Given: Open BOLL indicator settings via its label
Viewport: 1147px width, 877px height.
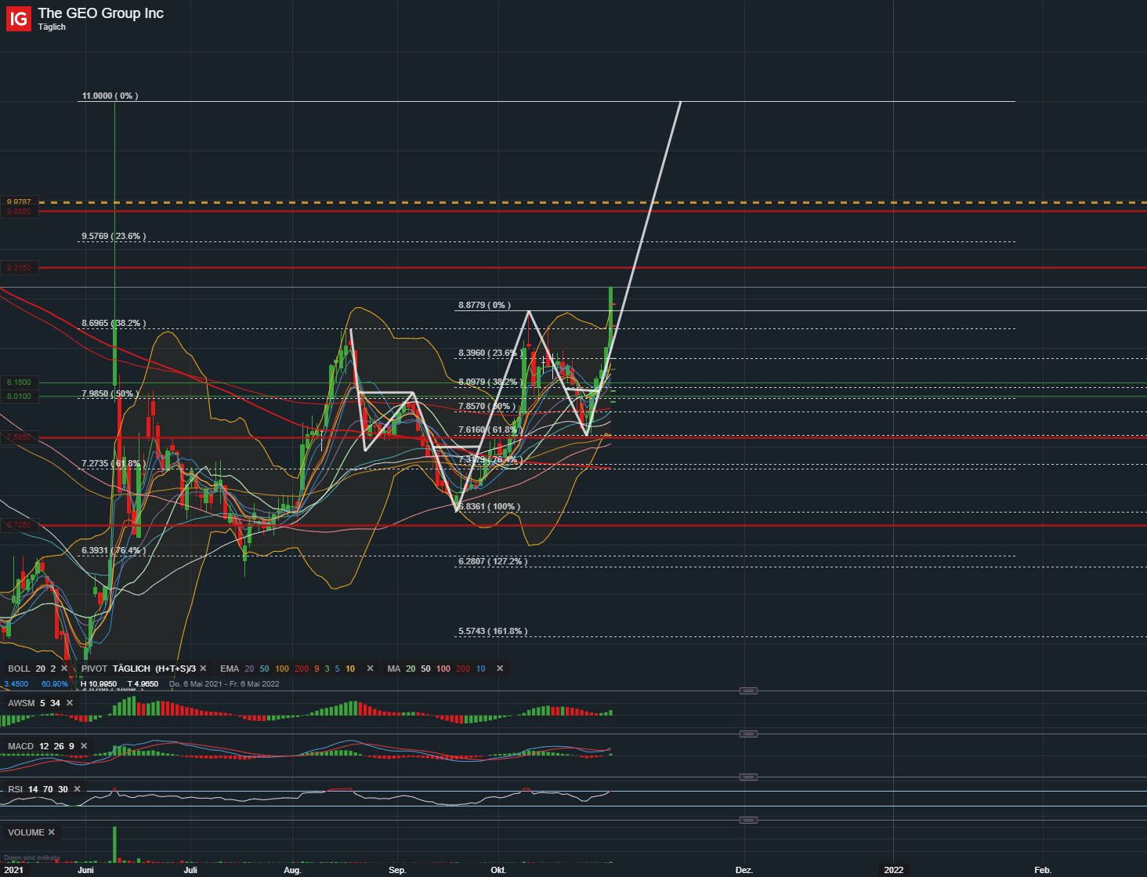Looking at the screenshot, I should [x=19, y=669].
